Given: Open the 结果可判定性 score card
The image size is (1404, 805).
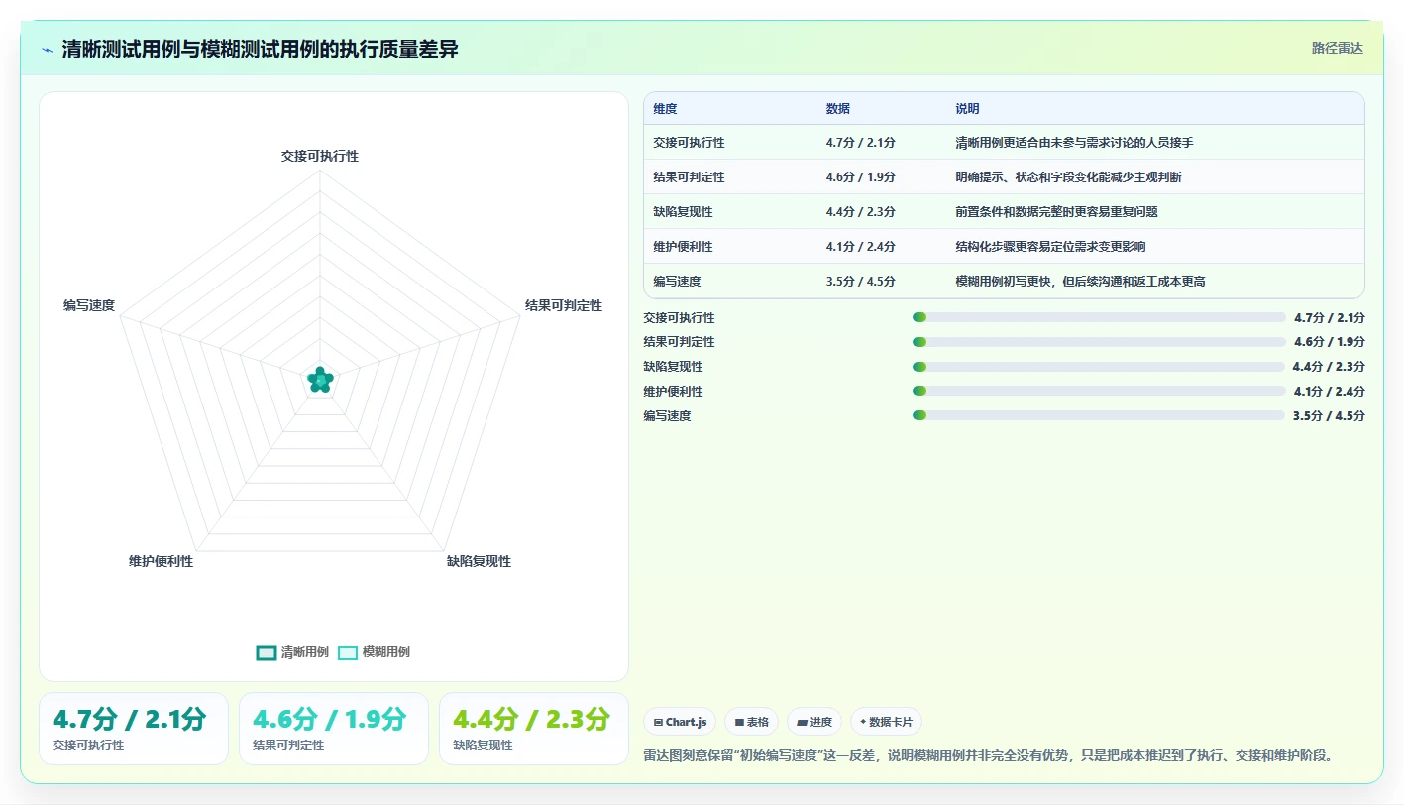Looking at the screenshot, I should tap(334, 729).
